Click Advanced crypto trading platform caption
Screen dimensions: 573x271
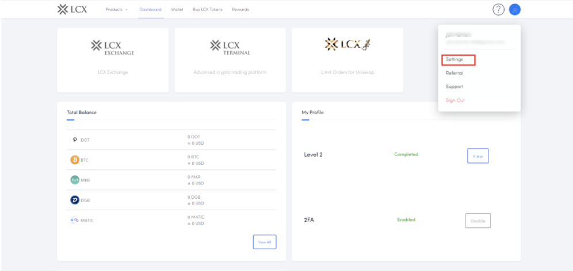pos(230,72)
